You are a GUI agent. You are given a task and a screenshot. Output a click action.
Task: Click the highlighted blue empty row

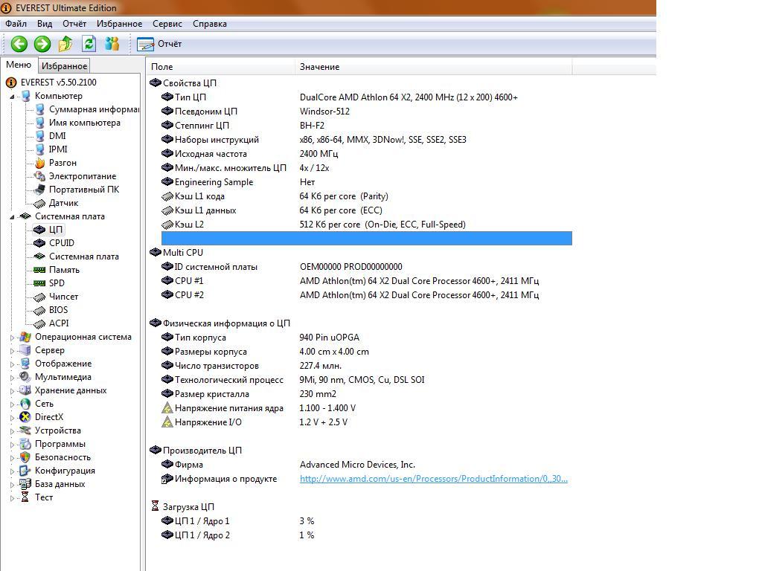click(366, 239)
